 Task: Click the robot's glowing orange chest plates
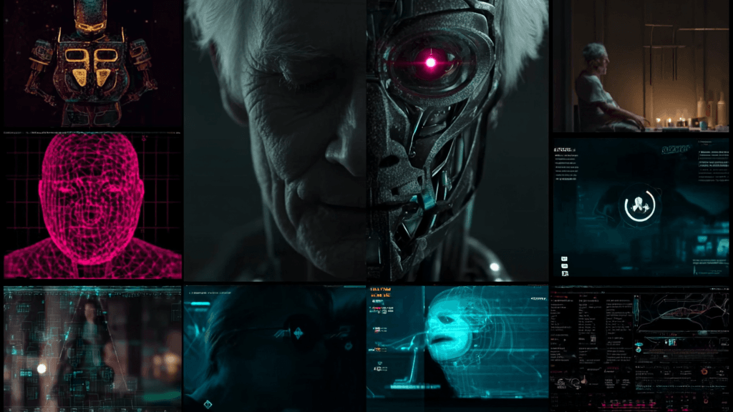tap(92, 68)
